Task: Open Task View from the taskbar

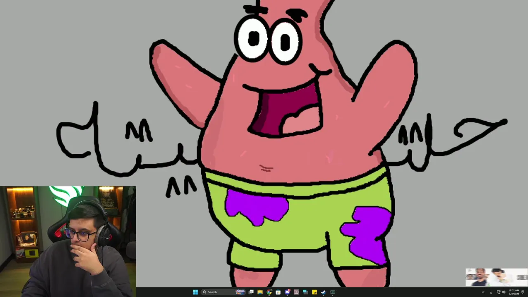Action: (251, 292)
